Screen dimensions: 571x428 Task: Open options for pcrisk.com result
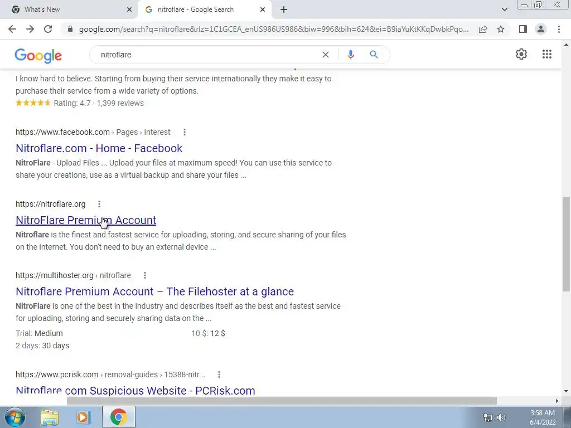219,374
